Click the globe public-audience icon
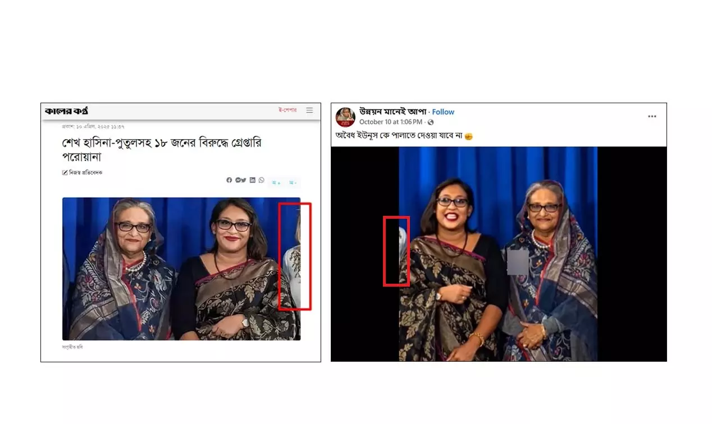 [431, 122]
